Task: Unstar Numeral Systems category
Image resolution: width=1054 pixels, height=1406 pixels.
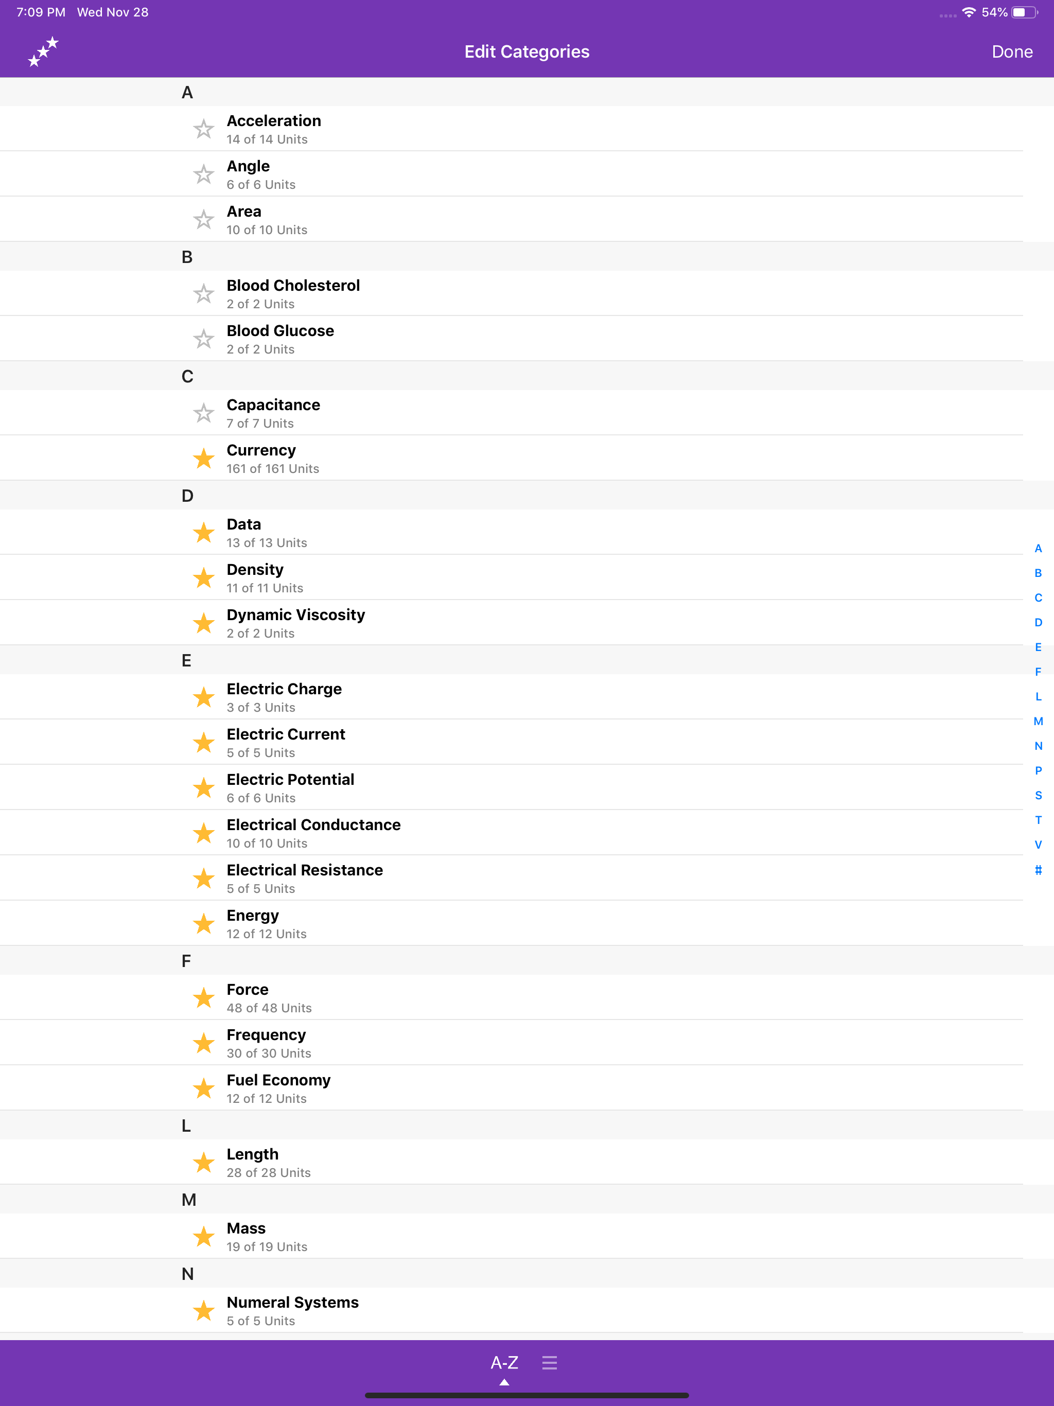Action: (x=203, y=1311)
